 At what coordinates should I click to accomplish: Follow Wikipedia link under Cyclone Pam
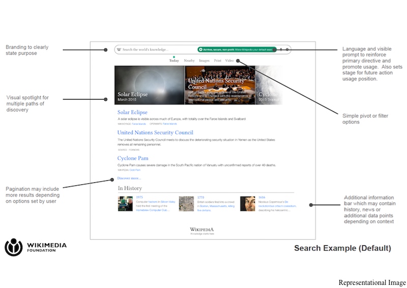point(135,170)
